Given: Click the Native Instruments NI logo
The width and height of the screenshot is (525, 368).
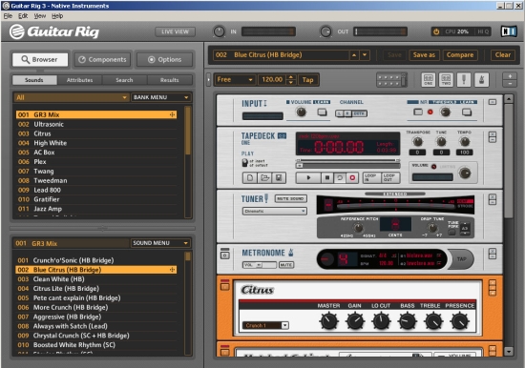Looking at the screenshot, I should pos(509,31).
